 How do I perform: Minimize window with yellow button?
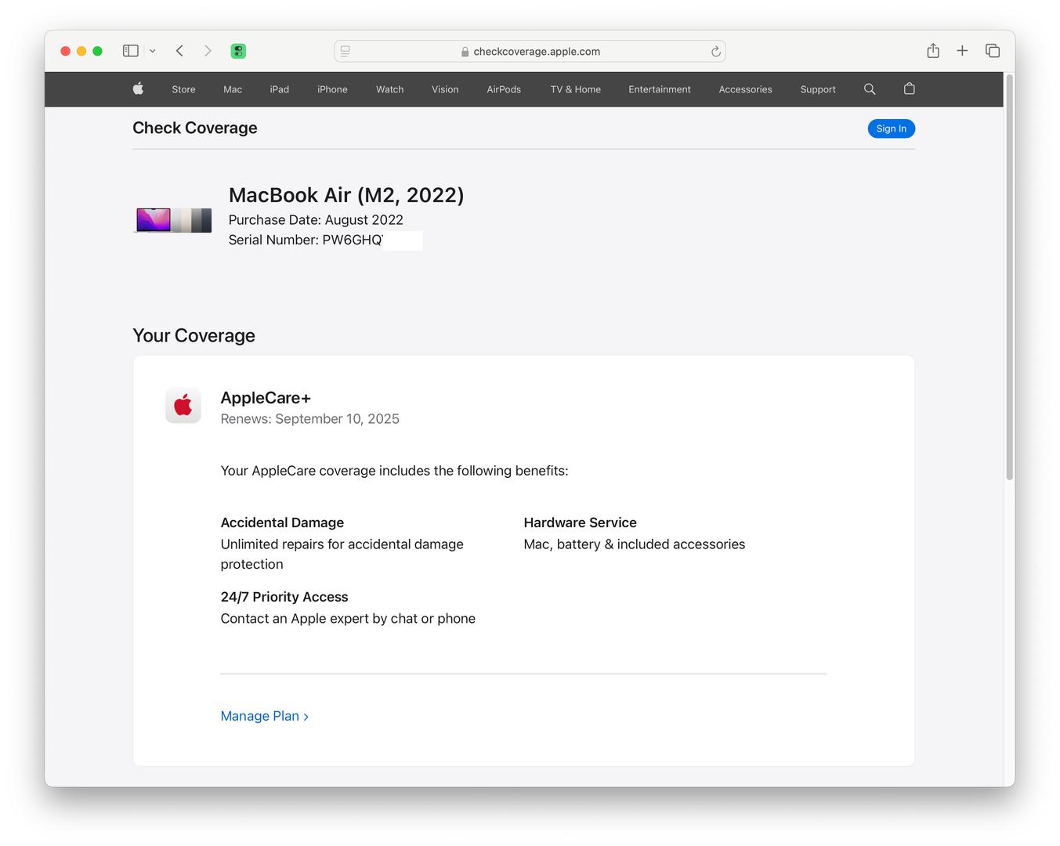(81, 51)
